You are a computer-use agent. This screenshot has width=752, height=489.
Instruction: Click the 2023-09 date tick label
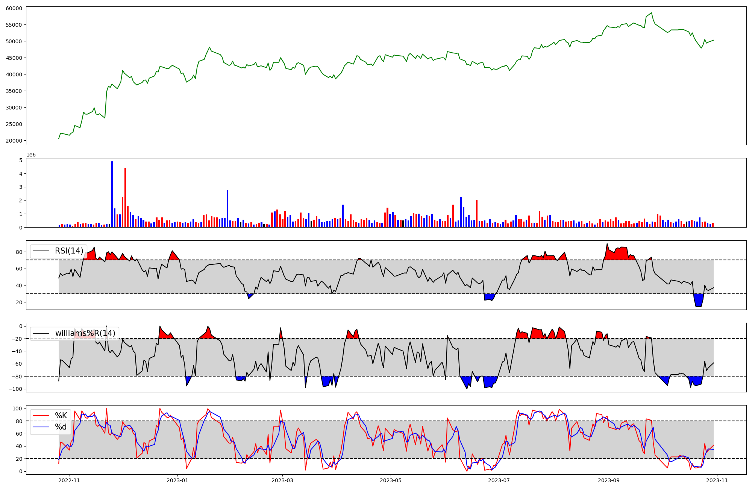point(609,480)
